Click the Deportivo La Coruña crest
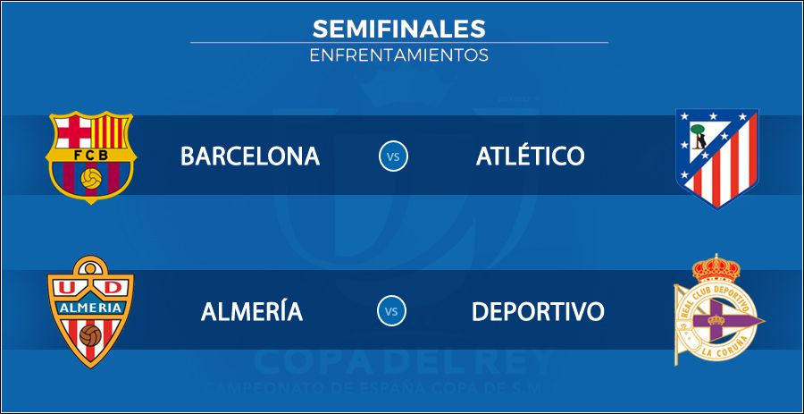804x414 pixels. [718, 310]
